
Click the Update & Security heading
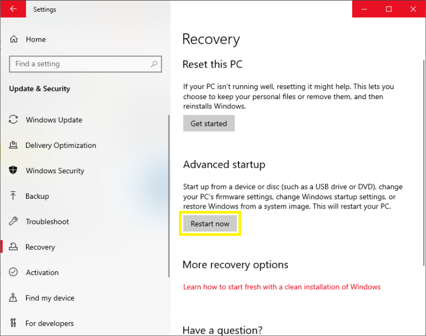(x=40, y=89)
